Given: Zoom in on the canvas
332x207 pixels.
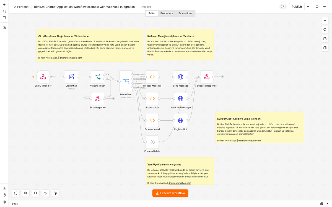Looking at the screenshot, I should pos(26,193).
